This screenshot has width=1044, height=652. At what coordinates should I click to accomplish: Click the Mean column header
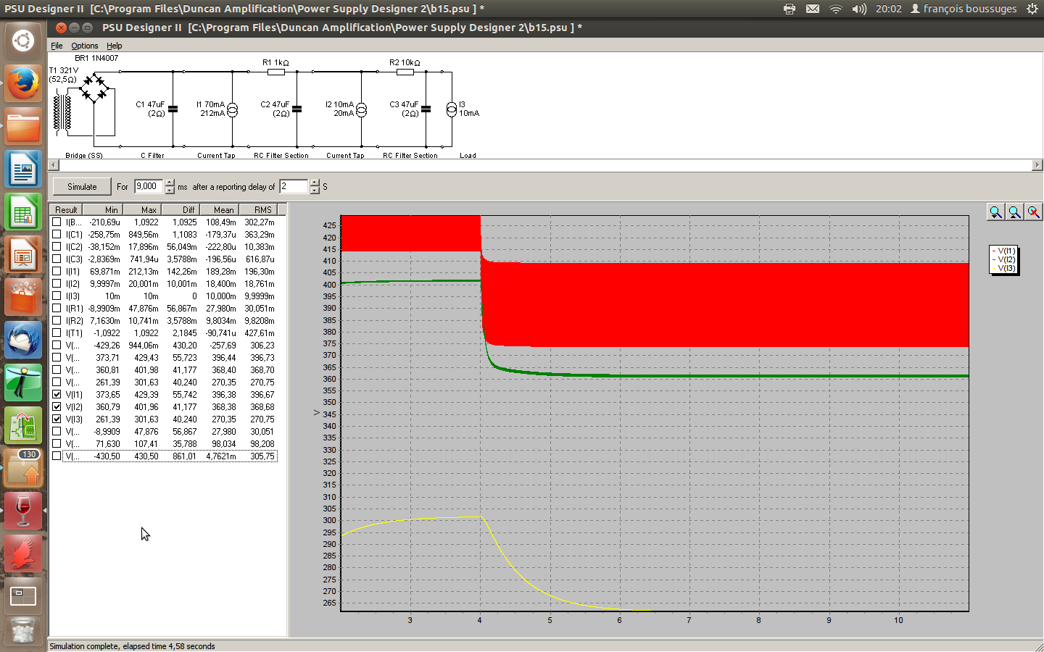coord(223,210)
